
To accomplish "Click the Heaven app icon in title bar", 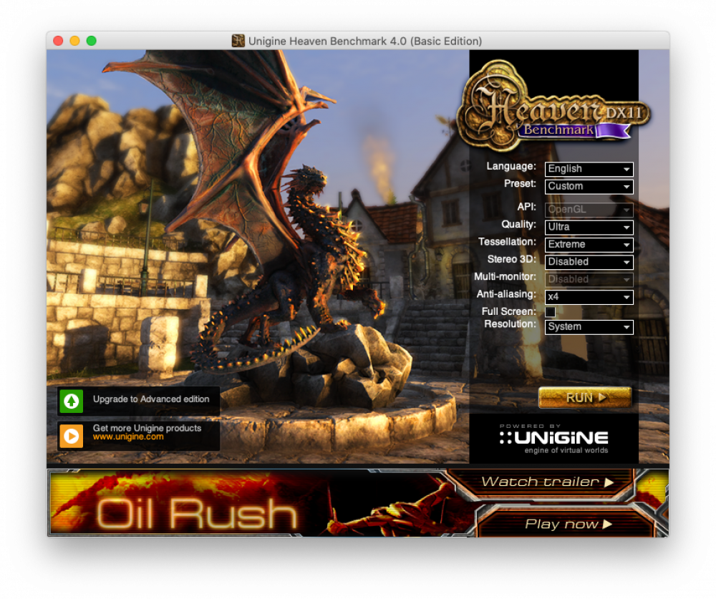I will point(238,41).
